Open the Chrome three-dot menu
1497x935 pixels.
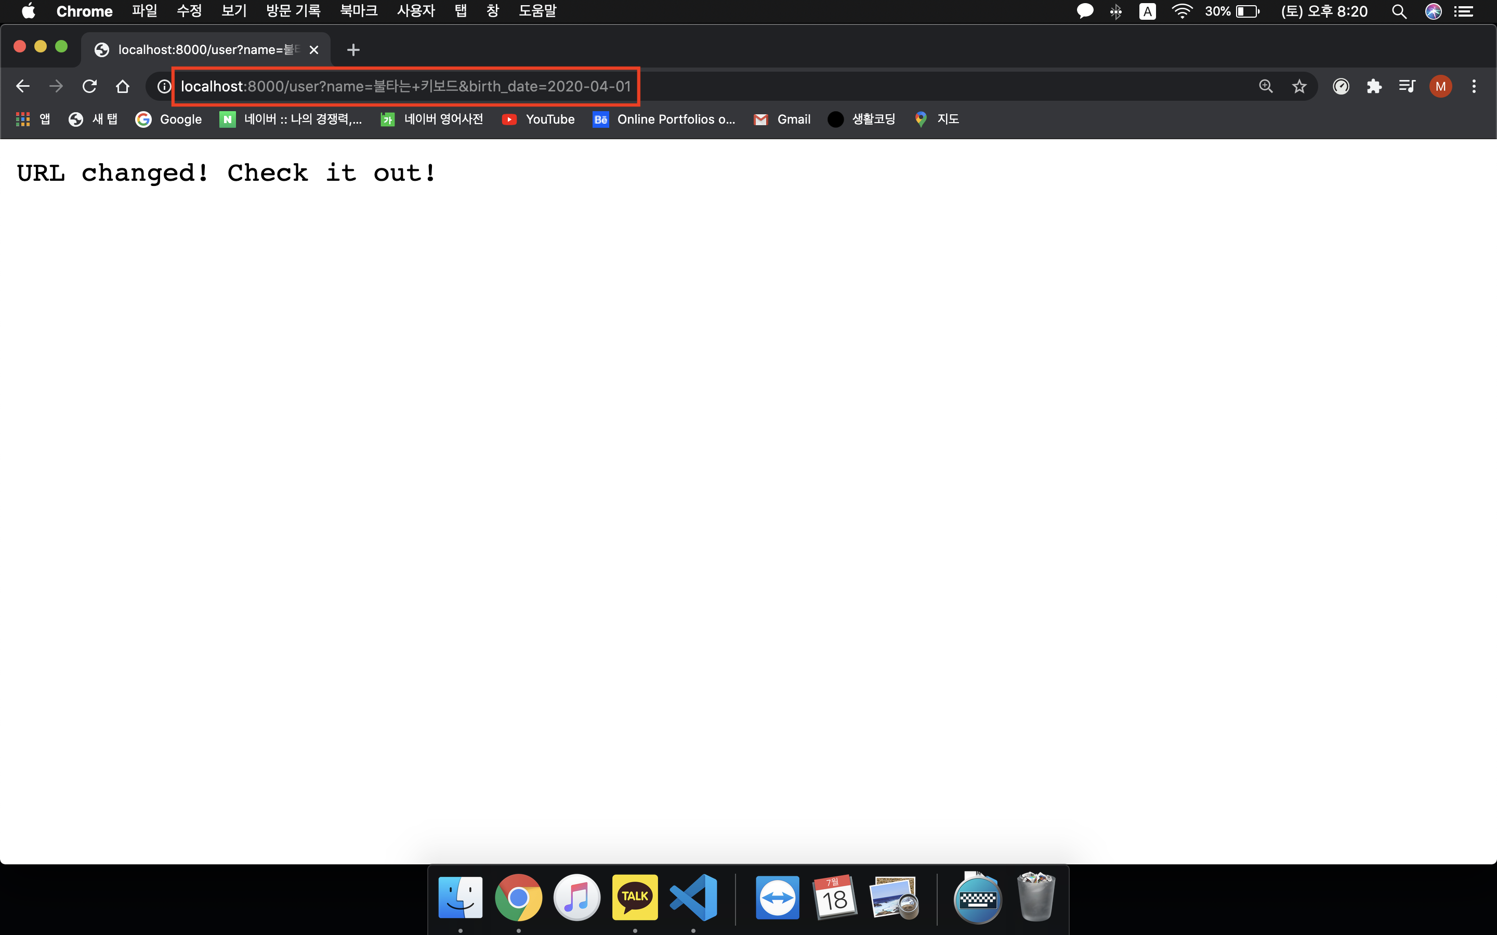[x=1474, y=86]
